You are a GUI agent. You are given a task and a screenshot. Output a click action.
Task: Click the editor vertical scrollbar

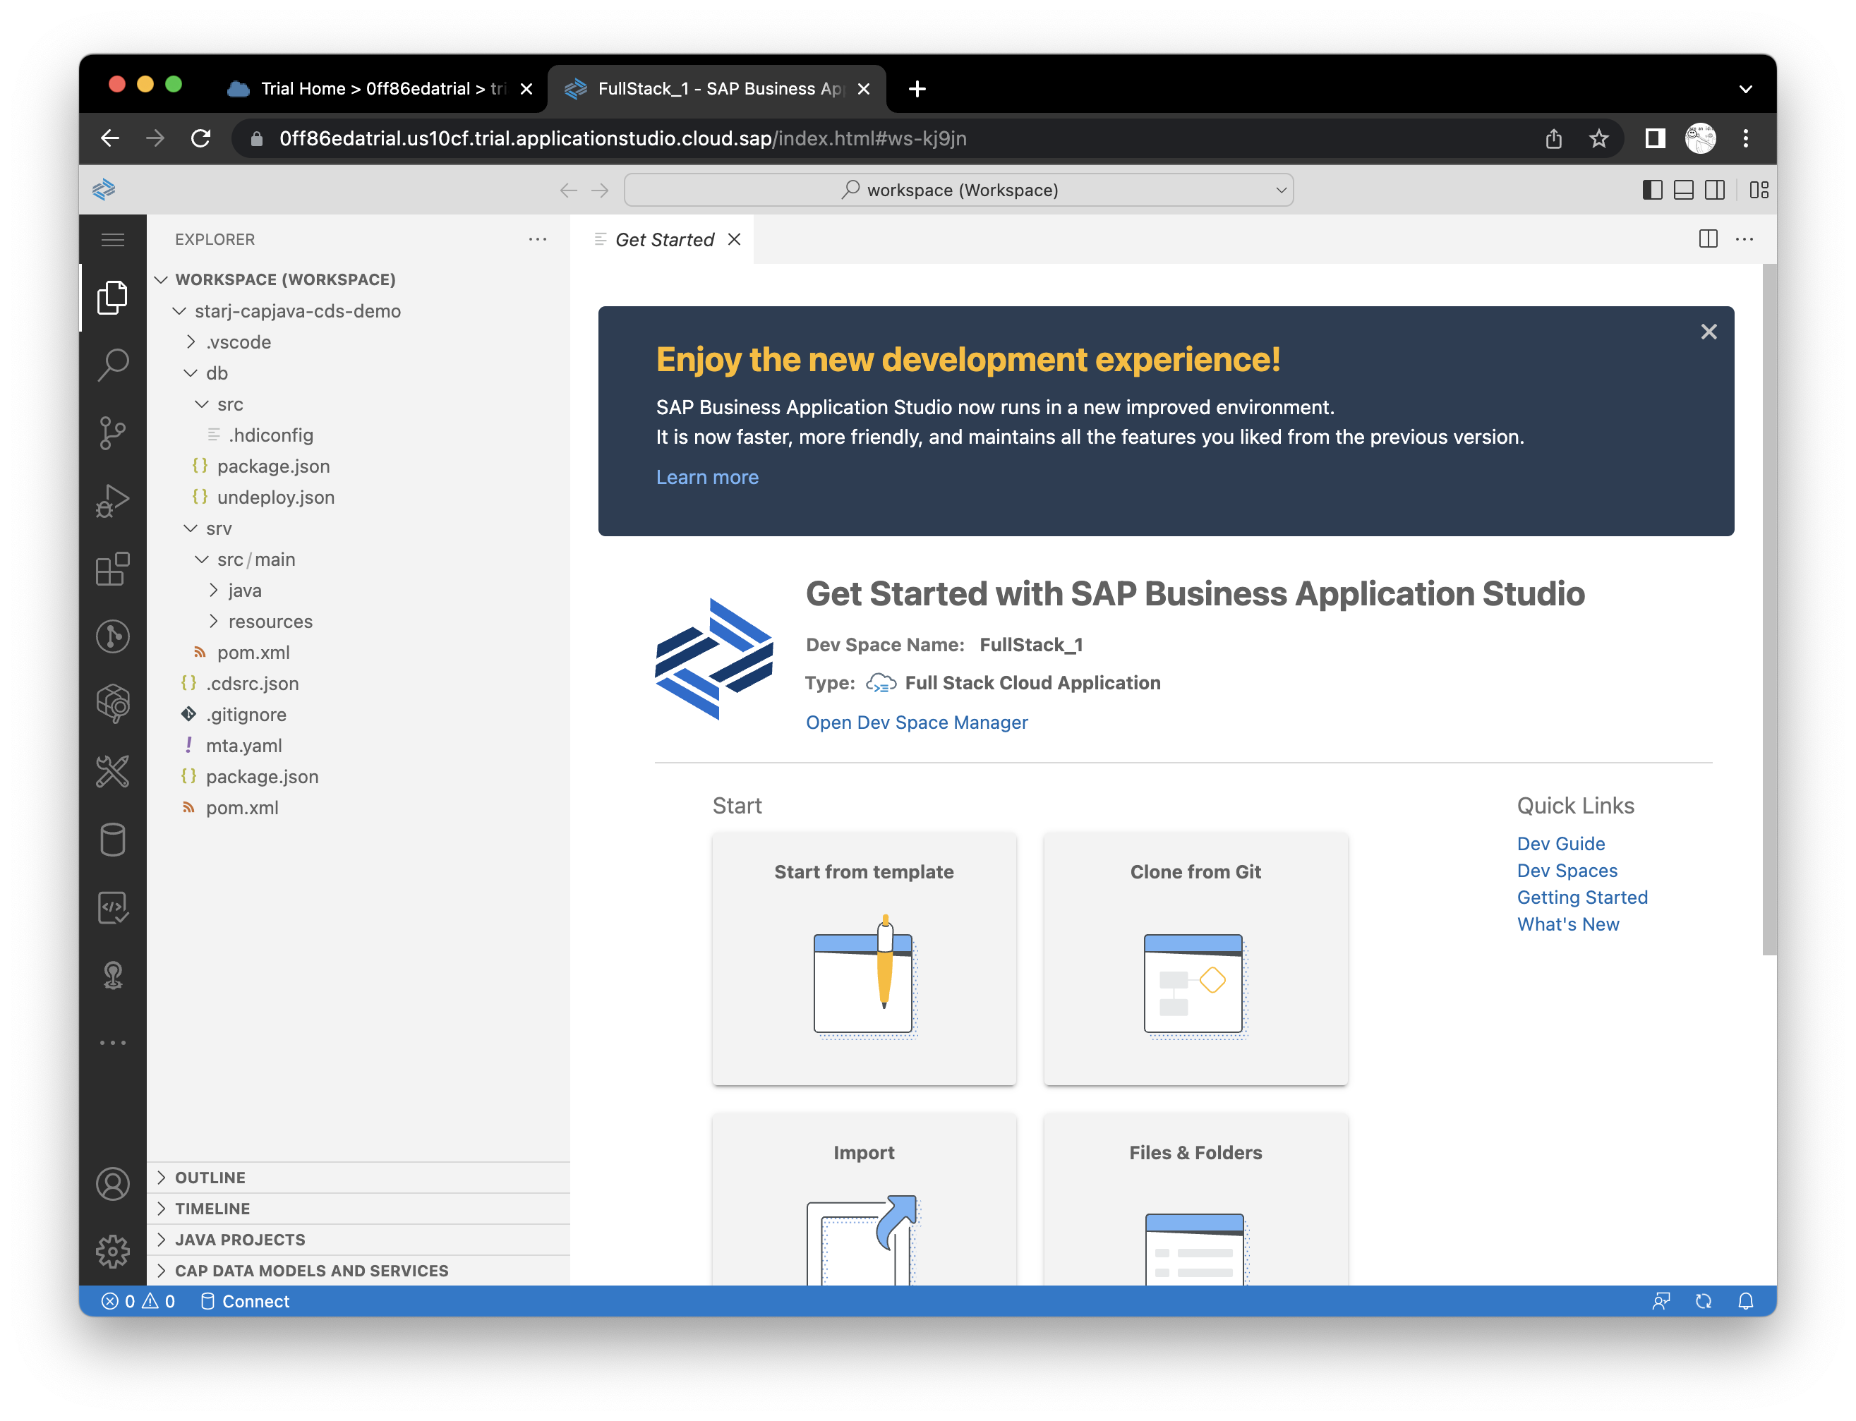[x=1769, y=609]
